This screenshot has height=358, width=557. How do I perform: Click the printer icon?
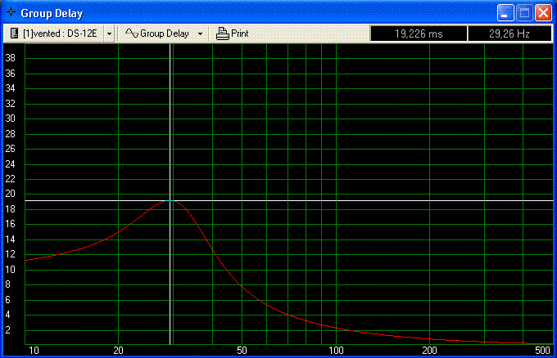[222, 34]
